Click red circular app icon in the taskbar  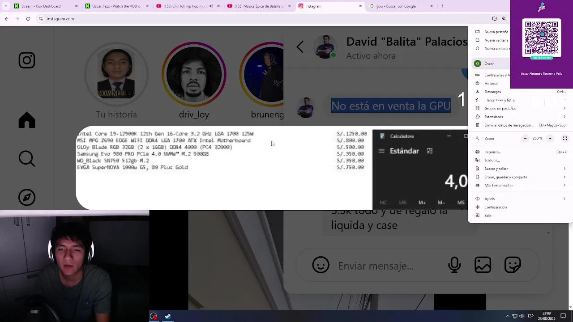coord(154,316)
